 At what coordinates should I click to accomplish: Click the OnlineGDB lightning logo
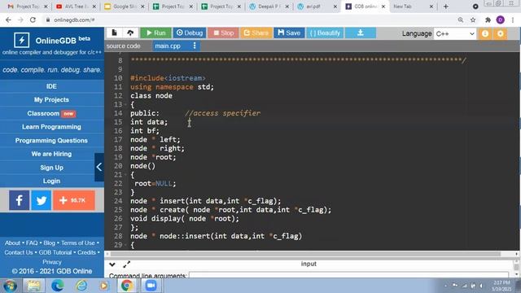point(22,40)
